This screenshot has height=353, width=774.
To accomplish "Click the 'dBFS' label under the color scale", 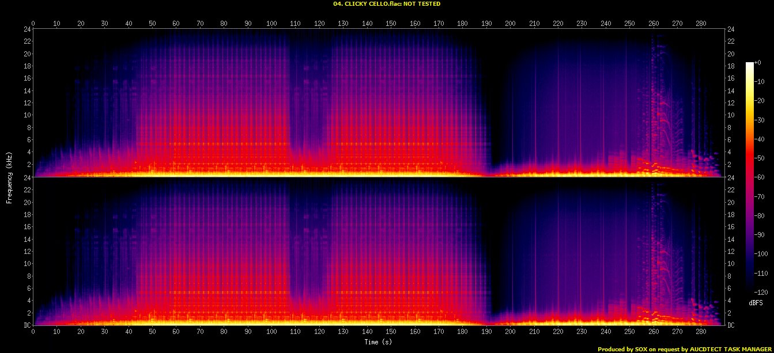I will pyautogui.click(x=756, y=302).
